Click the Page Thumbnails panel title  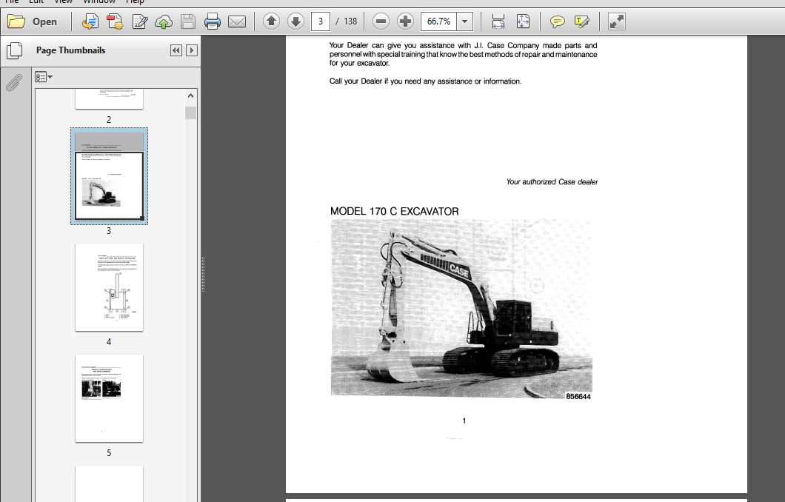point(70,50)
